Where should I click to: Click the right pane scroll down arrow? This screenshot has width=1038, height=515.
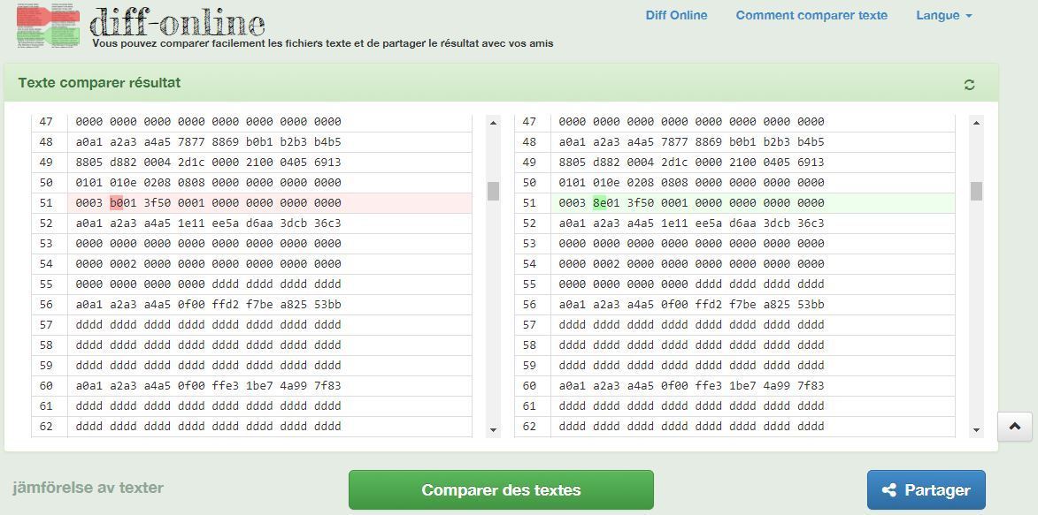click(976, 430)
